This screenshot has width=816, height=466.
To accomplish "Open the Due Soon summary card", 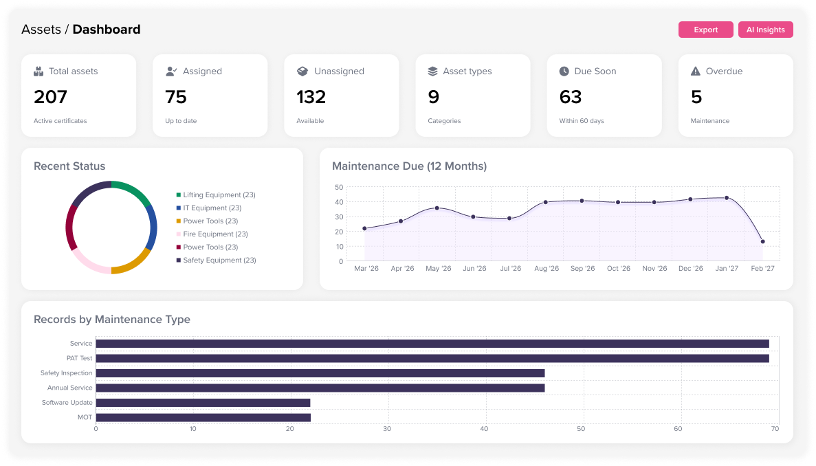I will (604, 96).
